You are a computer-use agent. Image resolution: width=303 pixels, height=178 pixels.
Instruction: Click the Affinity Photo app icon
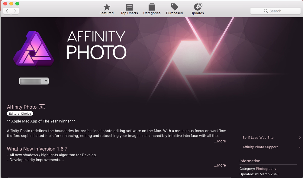tap(34, 49)
